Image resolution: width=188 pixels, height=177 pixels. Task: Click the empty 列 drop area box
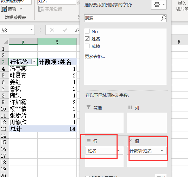click(147, 123)
